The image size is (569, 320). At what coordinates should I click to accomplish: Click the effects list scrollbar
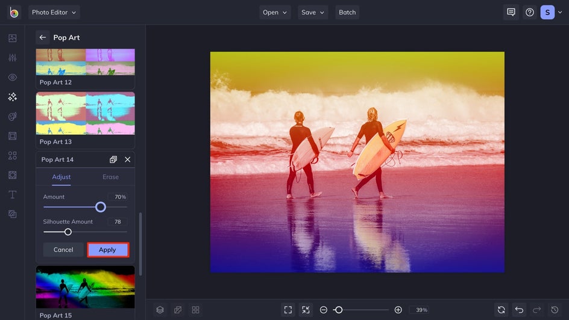(x=140, y=244)
